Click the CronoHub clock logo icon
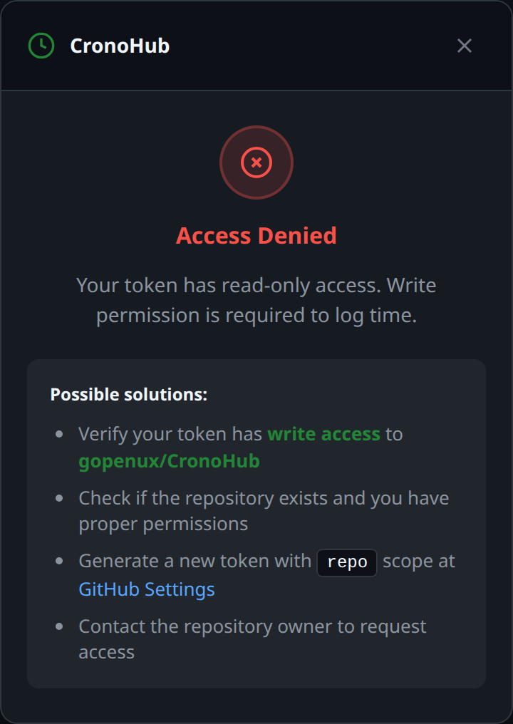 [x=41, y=46]
